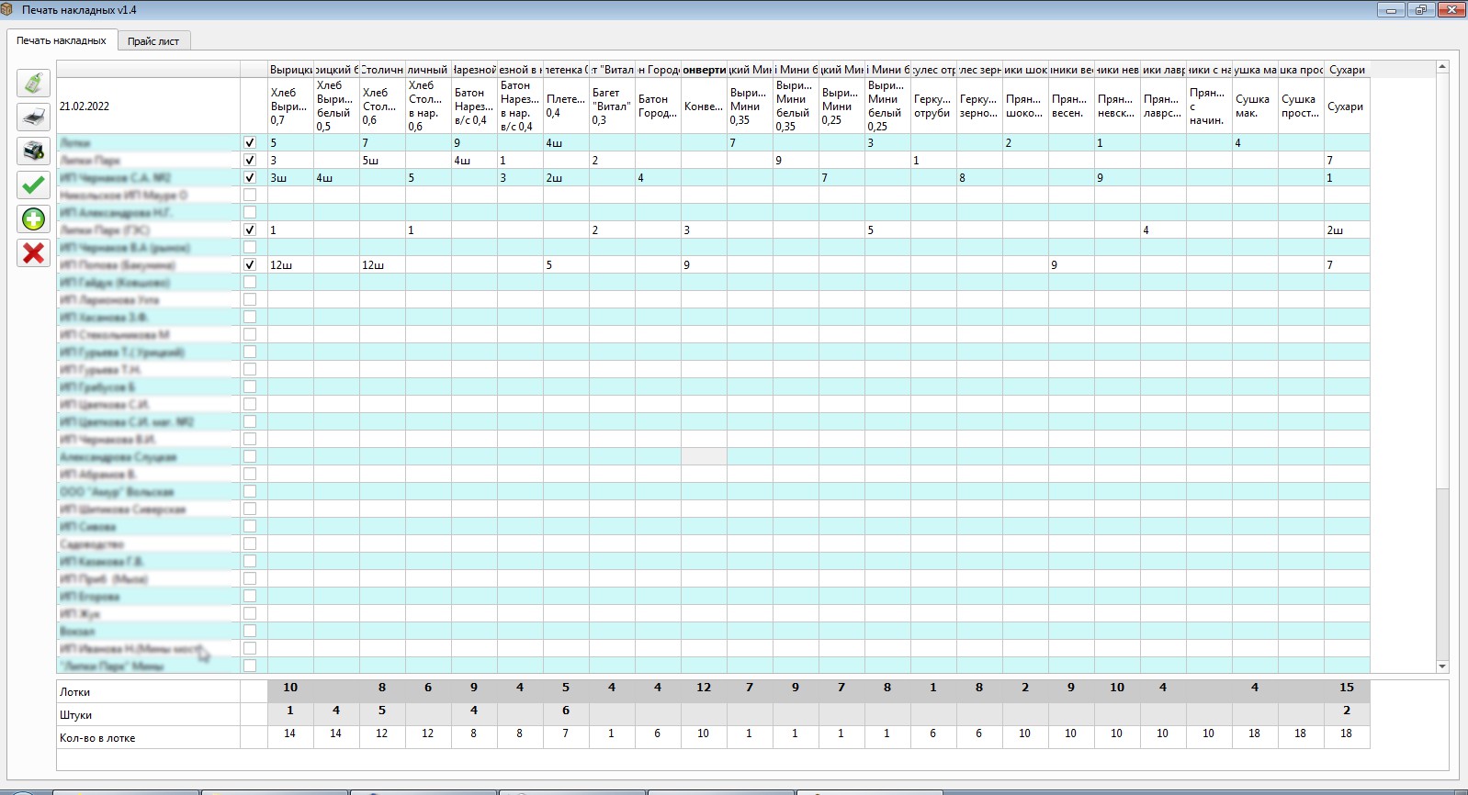Click the Лотки summary row label
1468x795 pixels.
click(x=148, y=692)
